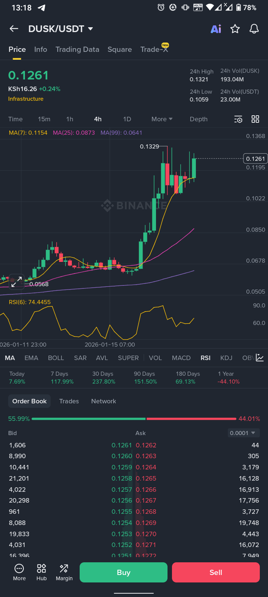
Task: Tap bid price 0.1261
Action: pyautogui.click(x=122, y=445)
